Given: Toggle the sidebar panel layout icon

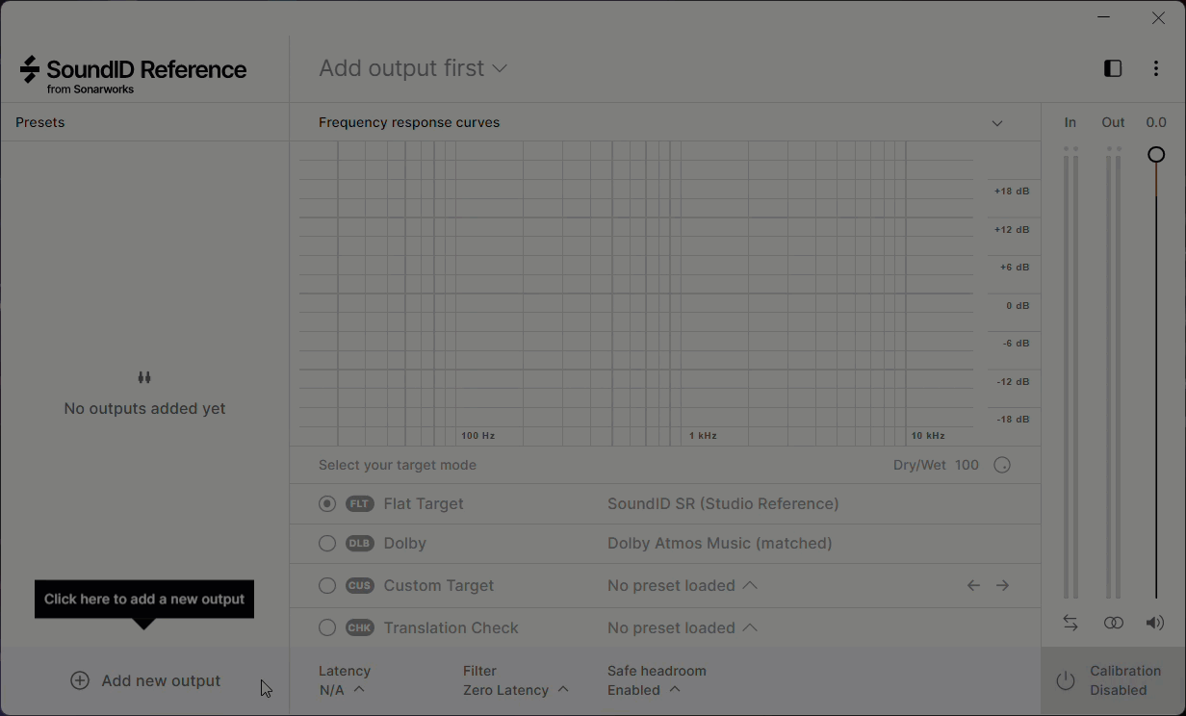Looking at the screenshot, I should coord(1113,68).
